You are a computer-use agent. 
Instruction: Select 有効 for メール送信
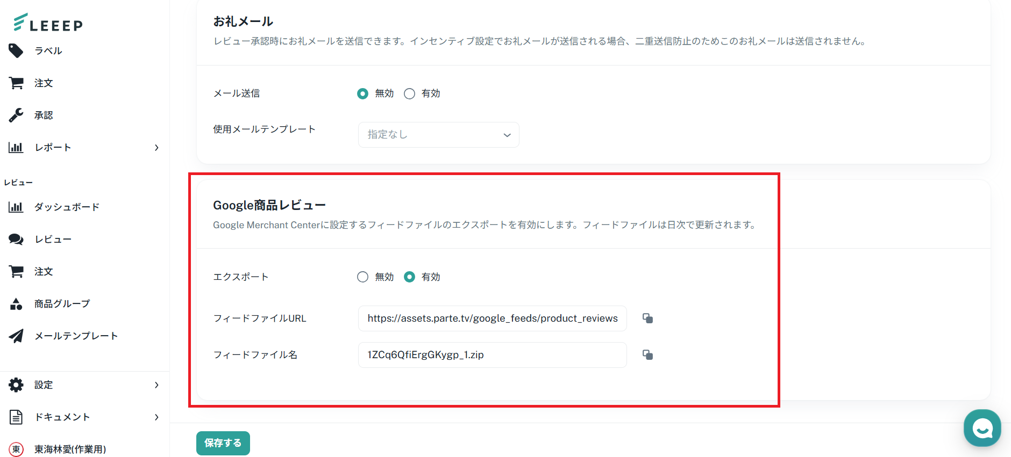click(x=410, y=94)
